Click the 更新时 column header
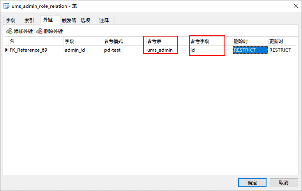302x191 pixels. (282, 41)
